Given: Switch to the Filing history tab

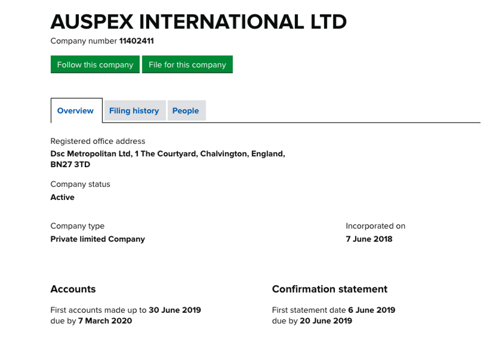Looking at the screenshot, I should click(x=134, y=110).
